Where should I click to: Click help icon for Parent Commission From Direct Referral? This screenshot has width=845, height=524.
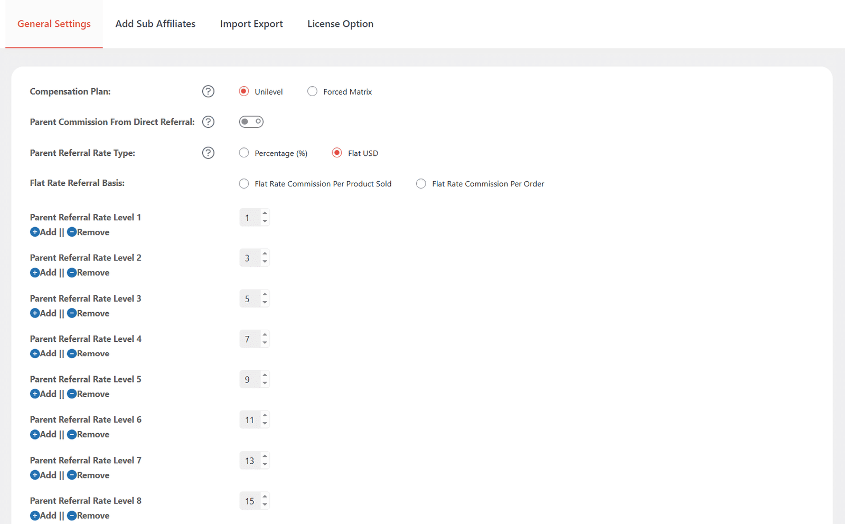click(208, 122)
